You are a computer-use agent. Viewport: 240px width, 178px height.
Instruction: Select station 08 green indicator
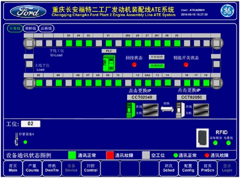coord(98,83)
